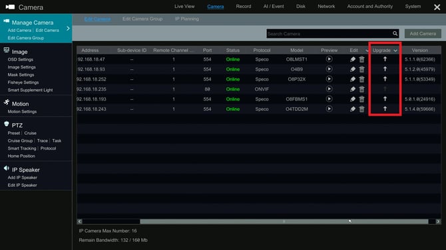
Task: Click the Add Camera button
Action: tap(423, 33)
